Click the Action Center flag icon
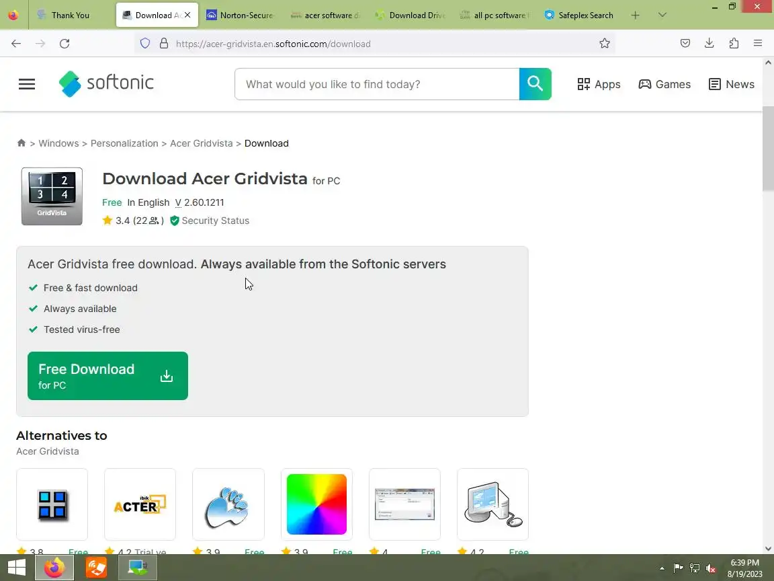 [x=678, y=568]
